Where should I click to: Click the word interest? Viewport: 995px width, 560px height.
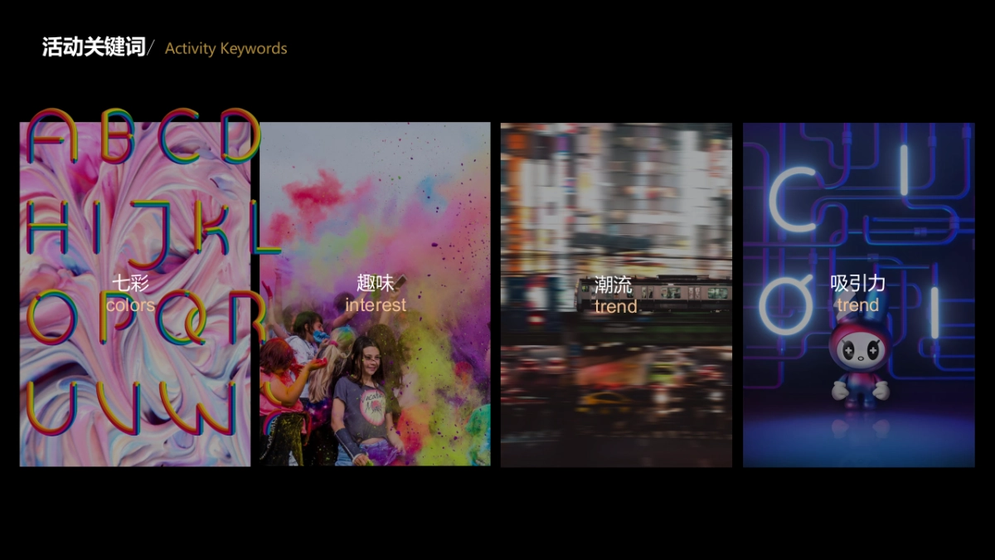click(375, 304)
